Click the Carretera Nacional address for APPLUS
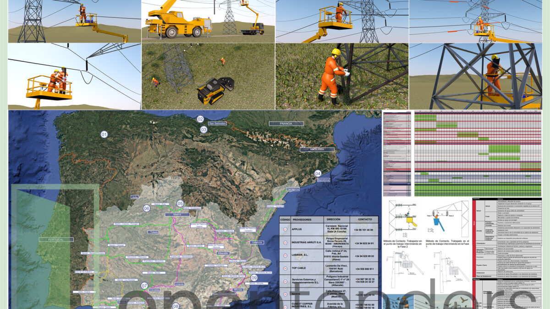 (336, 229)
